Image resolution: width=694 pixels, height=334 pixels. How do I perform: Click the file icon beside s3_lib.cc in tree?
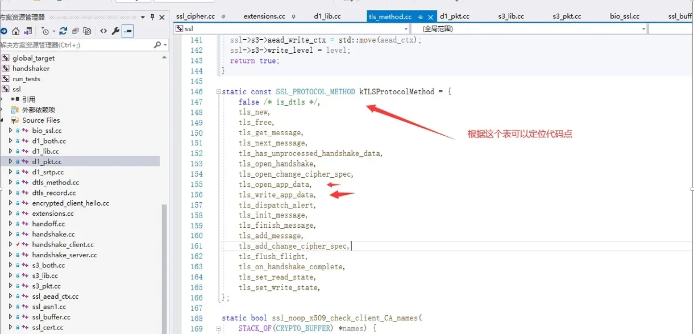[25, 275]
